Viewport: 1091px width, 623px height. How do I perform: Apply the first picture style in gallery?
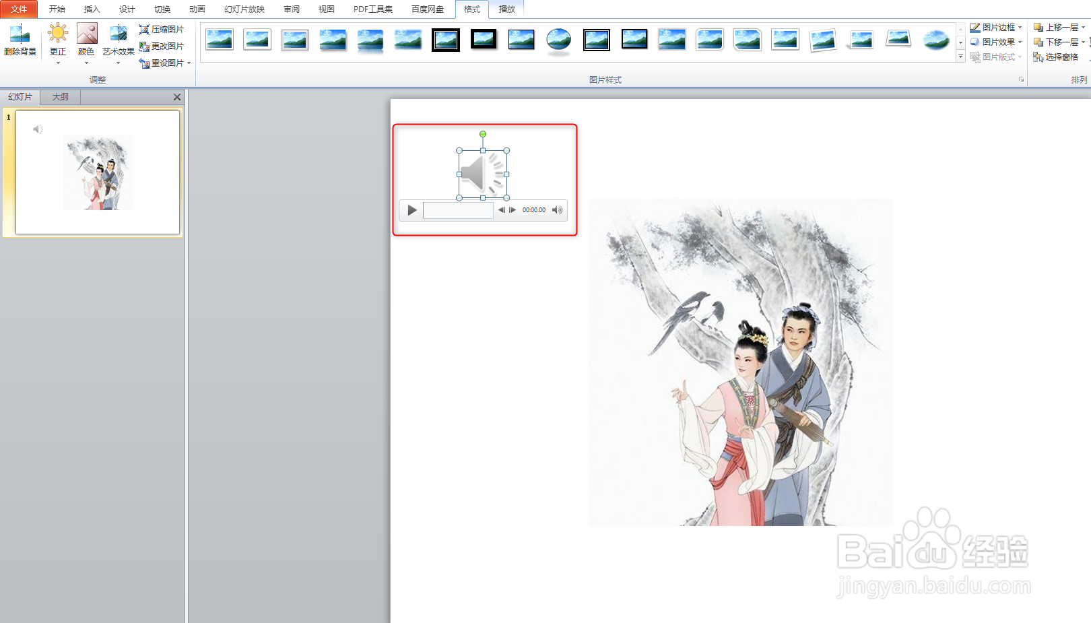220,40
